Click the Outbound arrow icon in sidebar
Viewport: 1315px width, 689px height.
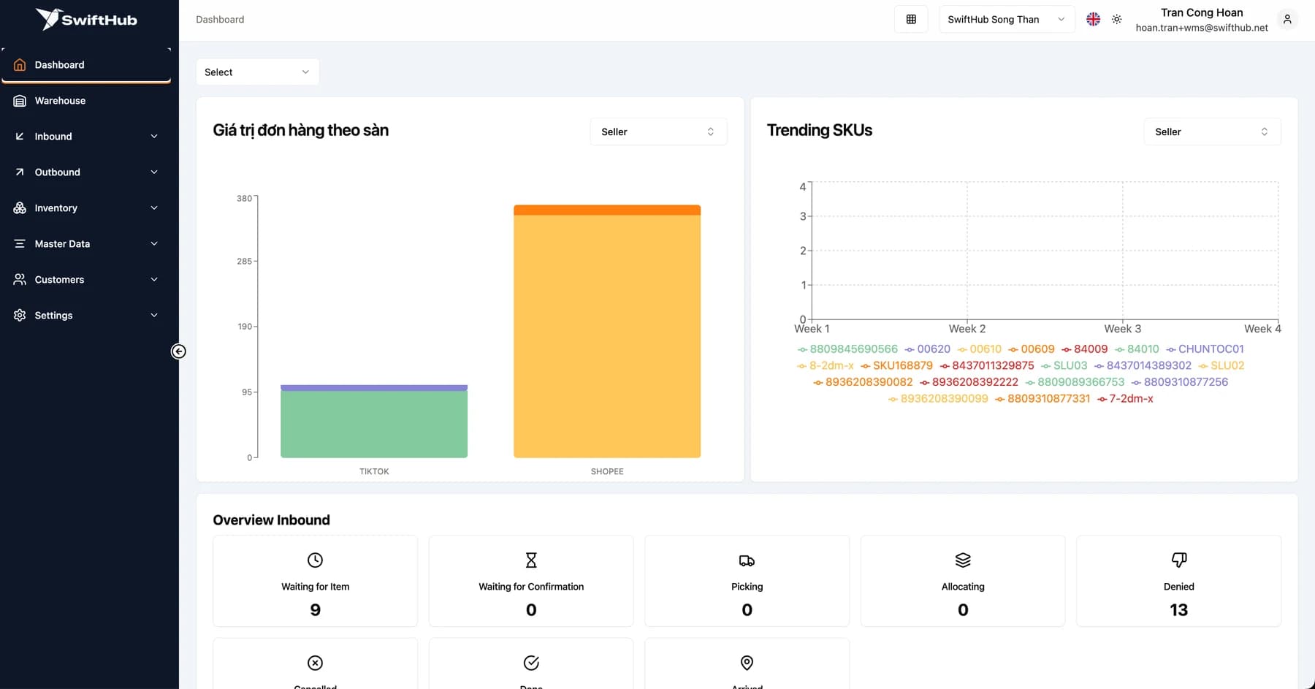[x=20, y=172]
